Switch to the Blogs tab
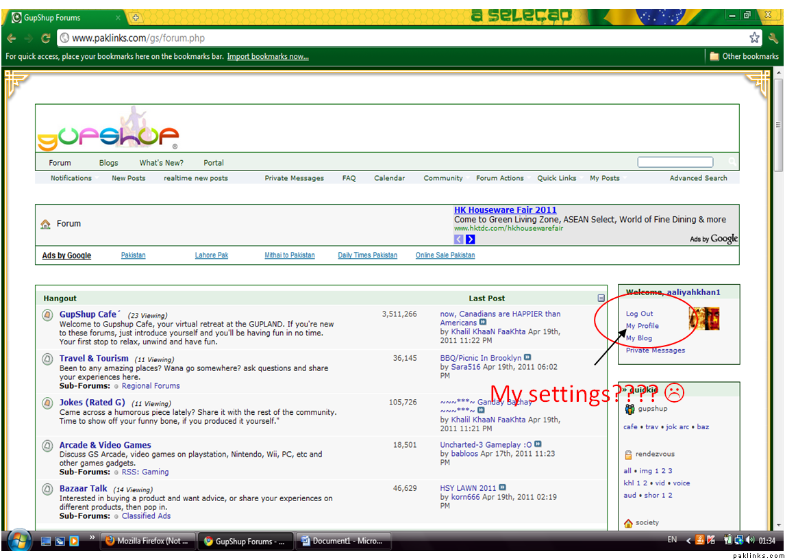This screenshot has height=560, width=785. [108, 163]
